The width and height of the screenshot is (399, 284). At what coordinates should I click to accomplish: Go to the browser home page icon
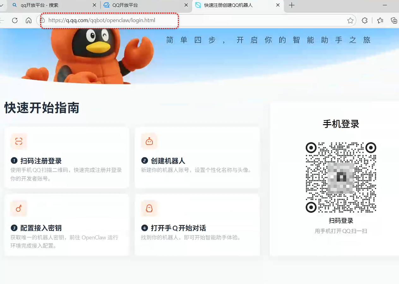pyautogui.click(x=29, y=20)
